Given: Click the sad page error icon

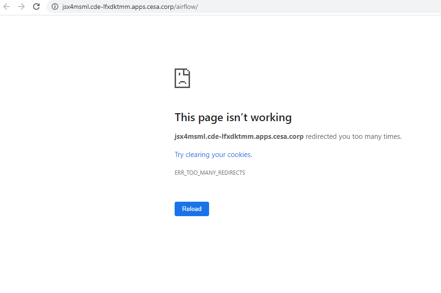Looking at the screenshot, I should click(182, 78).
